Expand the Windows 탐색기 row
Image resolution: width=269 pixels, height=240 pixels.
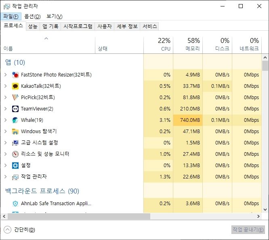6,132
